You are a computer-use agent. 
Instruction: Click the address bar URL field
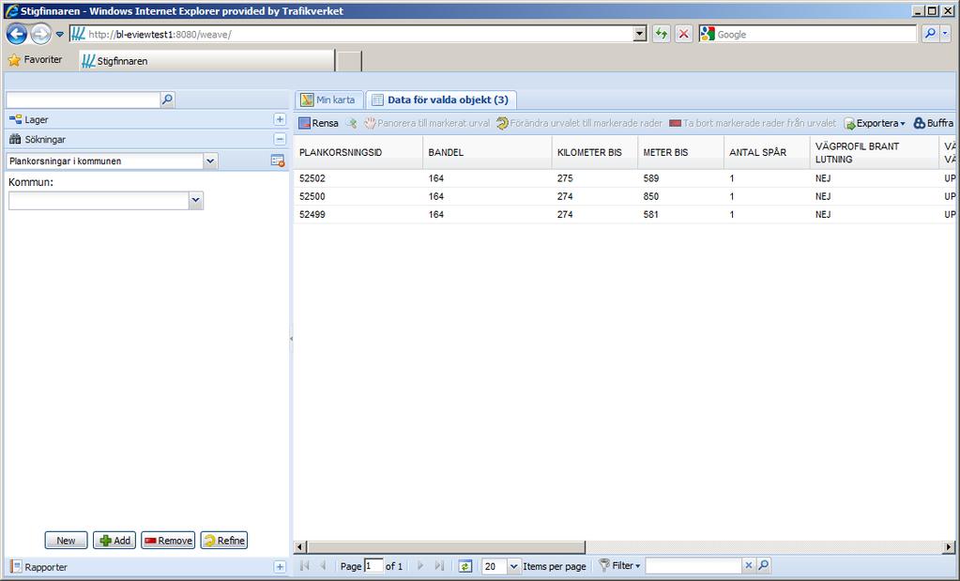pos(351,35)
